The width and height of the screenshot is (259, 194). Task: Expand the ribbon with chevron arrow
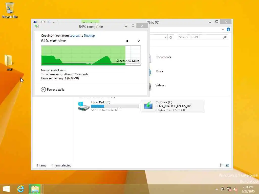pos(223,29)
